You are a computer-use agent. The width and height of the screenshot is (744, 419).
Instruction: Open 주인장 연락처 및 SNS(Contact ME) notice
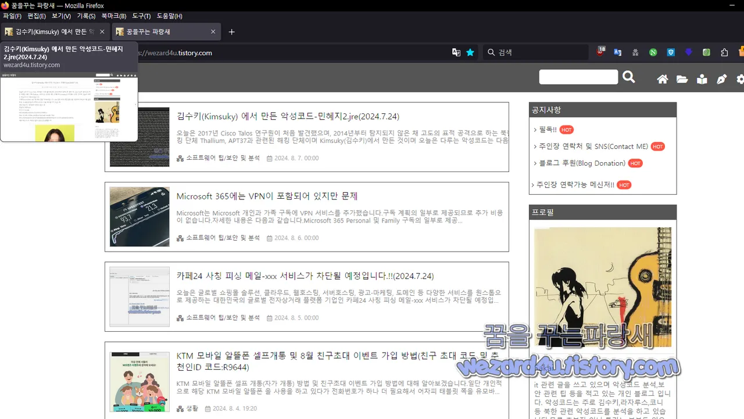[593, 146]
